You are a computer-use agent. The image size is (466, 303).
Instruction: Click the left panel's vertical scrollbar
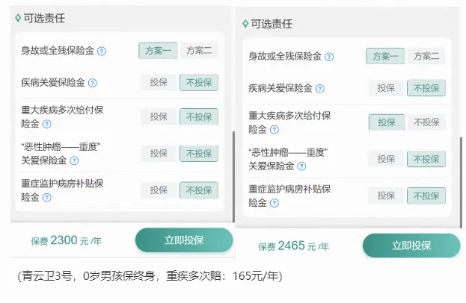tap(234, 172)
